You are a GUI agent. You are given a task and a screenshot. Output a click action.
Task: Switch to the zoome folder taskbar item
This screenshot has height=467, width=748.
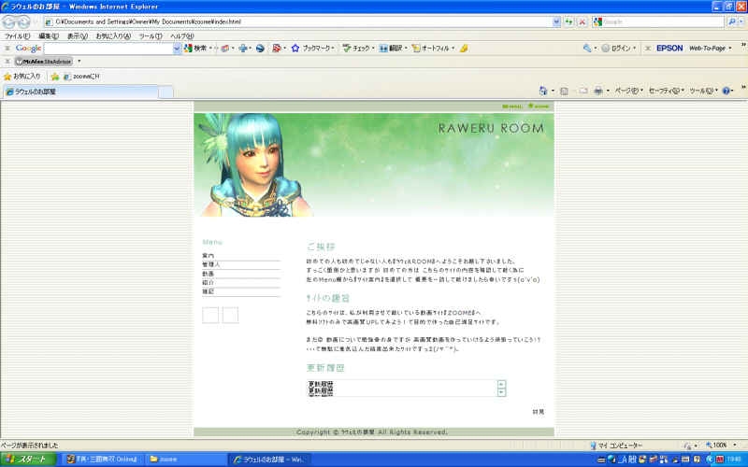tap(185, 460)
